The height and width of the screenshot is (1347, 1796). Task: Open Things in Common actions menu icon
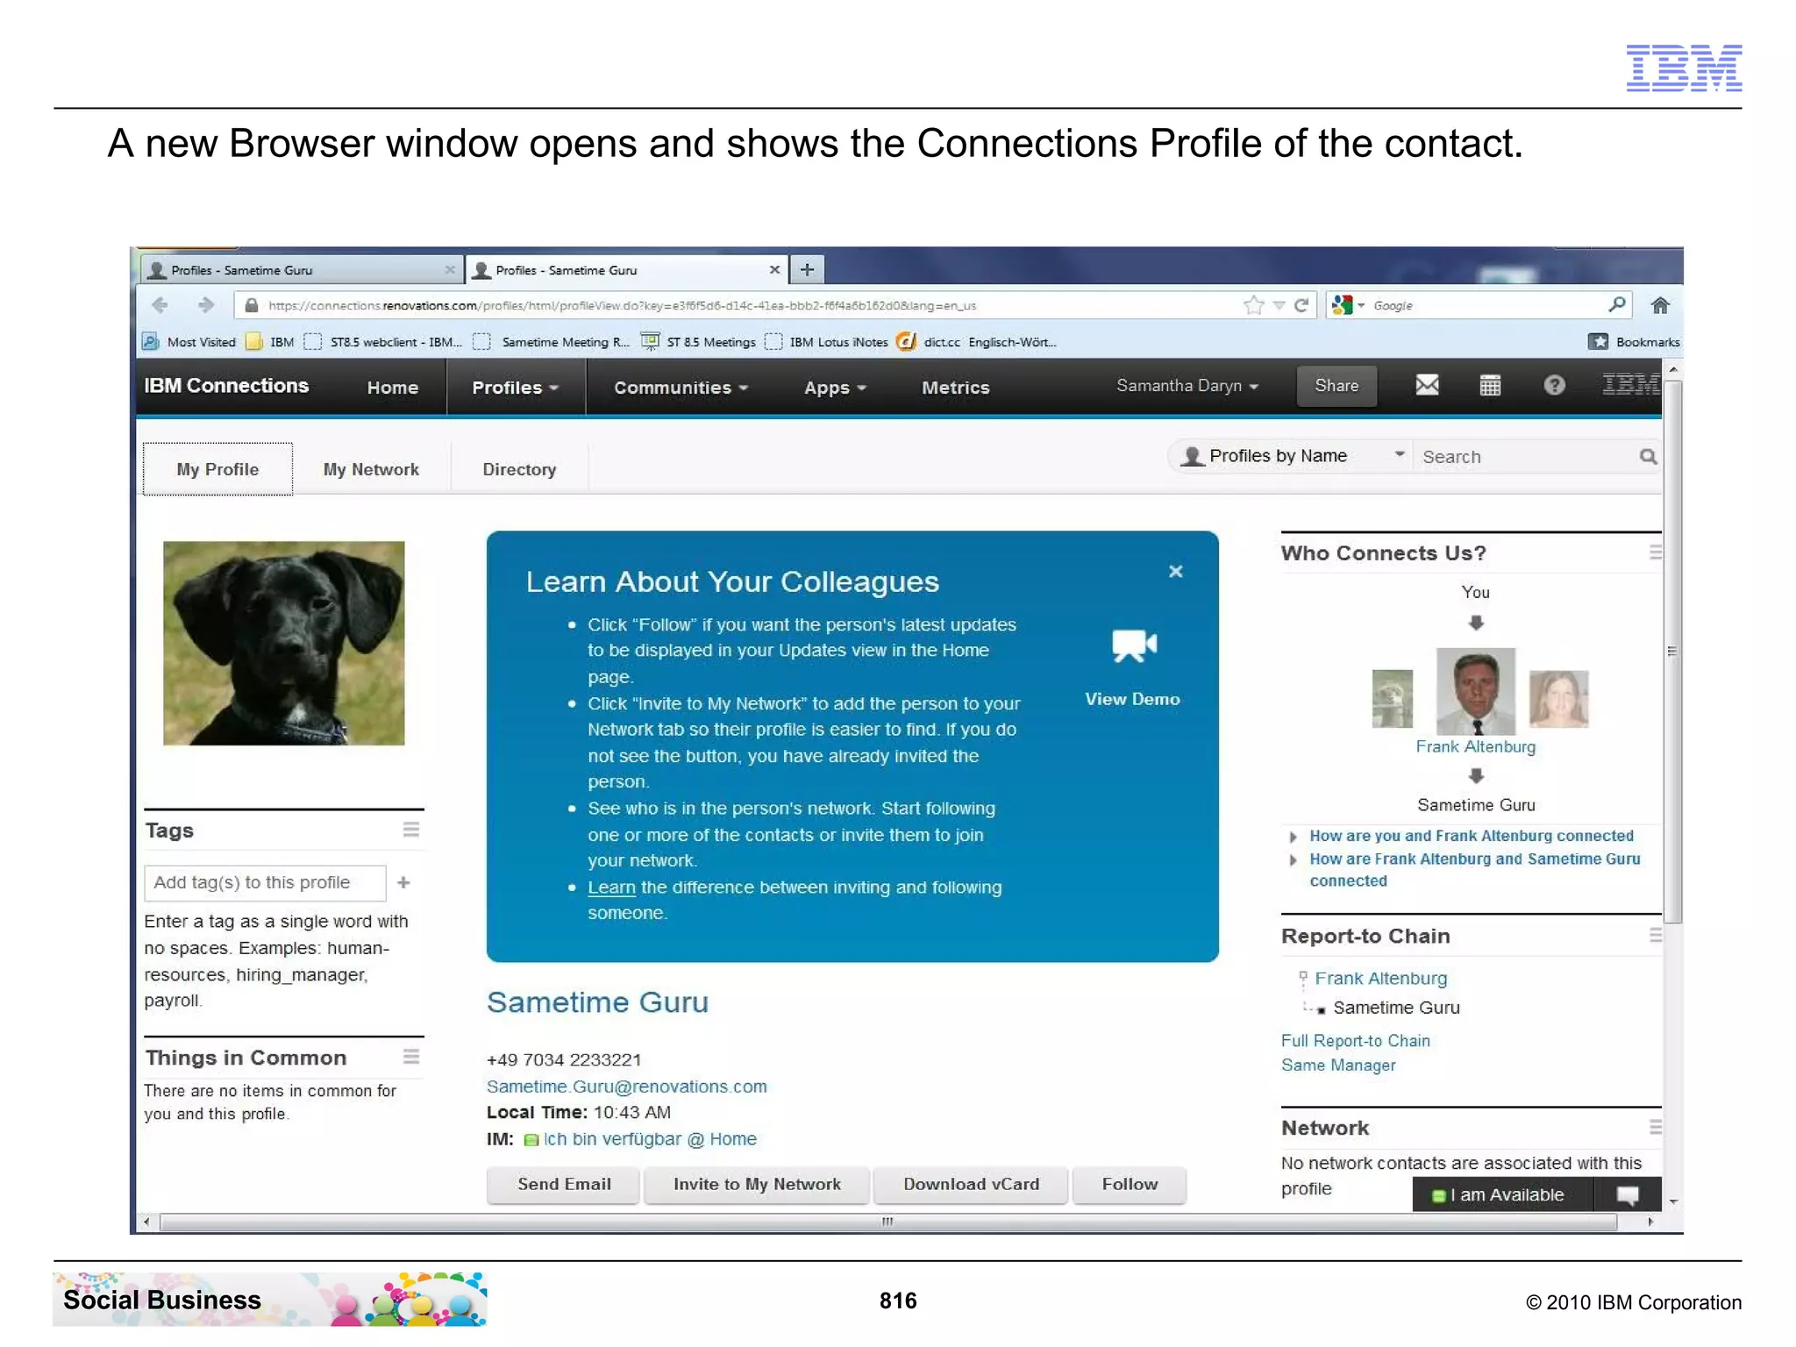410,1057
